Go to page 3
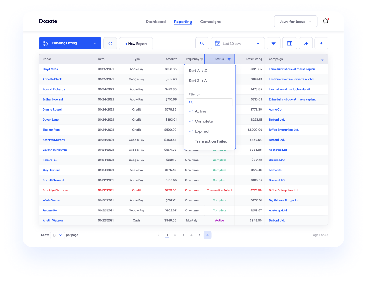367x281 pixels. [x=183, y=235]
